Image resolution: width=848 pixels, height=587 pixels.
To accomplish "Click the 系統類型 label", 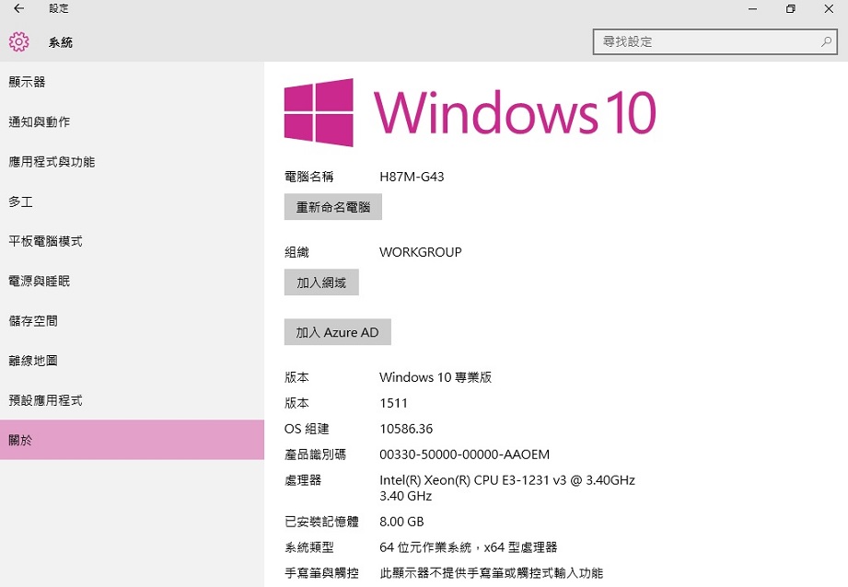I will click(308, 547).
